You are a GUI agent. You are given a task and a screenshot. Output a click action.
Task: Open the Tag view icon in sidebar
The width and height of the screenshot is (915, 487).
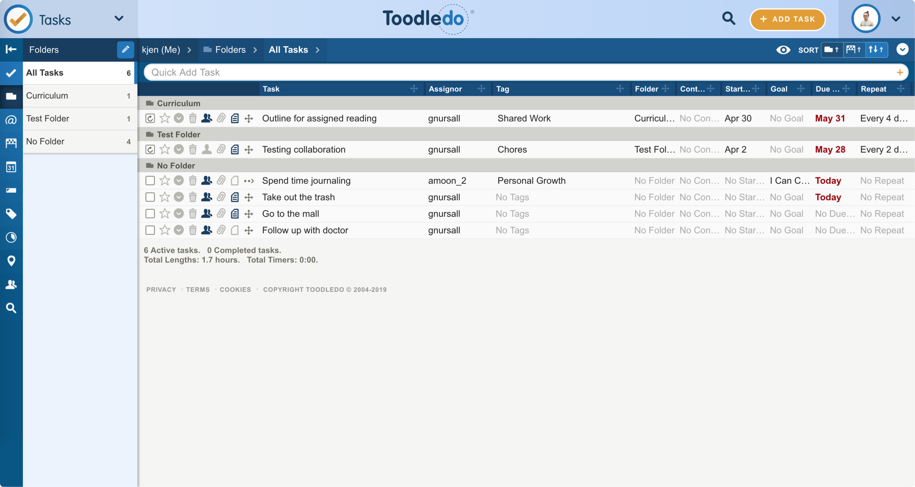[x=11, y=214]
